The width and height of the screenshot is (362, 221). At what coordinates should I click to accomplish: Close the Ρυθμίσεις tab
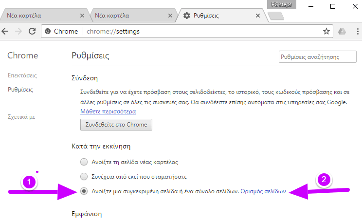[258, 16]
